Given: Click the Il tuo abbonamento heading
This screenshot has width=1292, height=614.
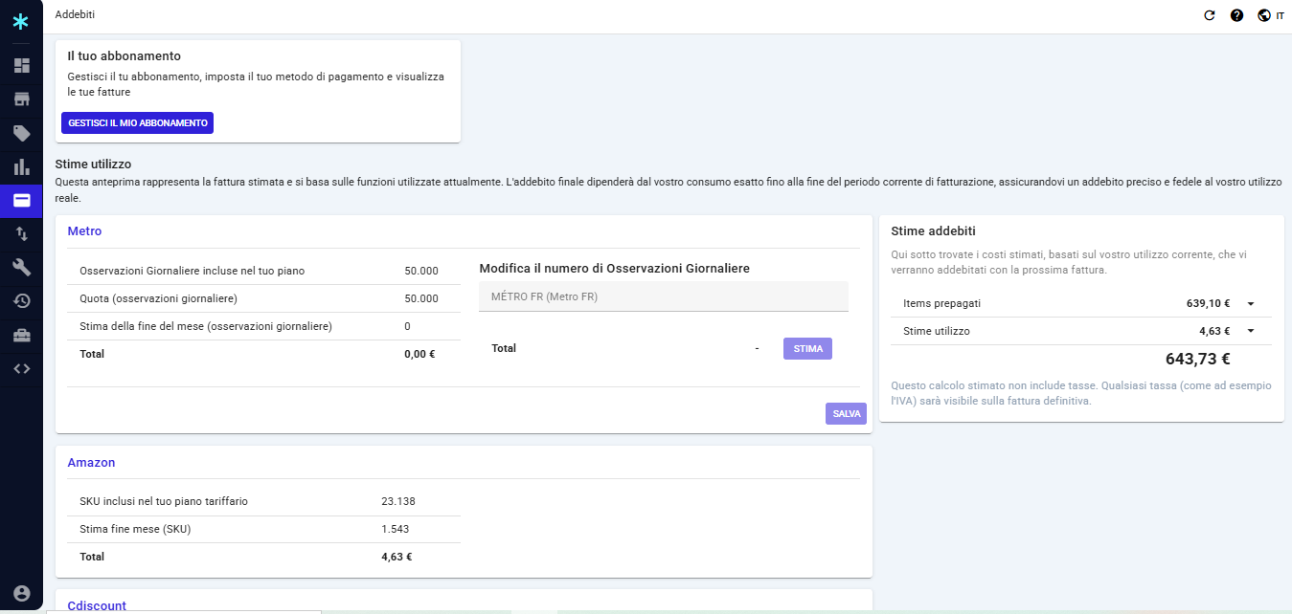Looking at the screenshot, I should tap(125, 56).
